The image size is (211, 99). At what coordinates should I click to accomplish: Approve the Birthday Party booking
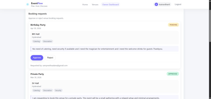coord(37,58)
